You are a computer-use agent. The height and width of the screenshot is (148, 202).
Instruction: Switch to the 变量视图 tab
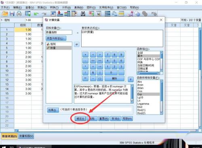[x=26, y=136]
